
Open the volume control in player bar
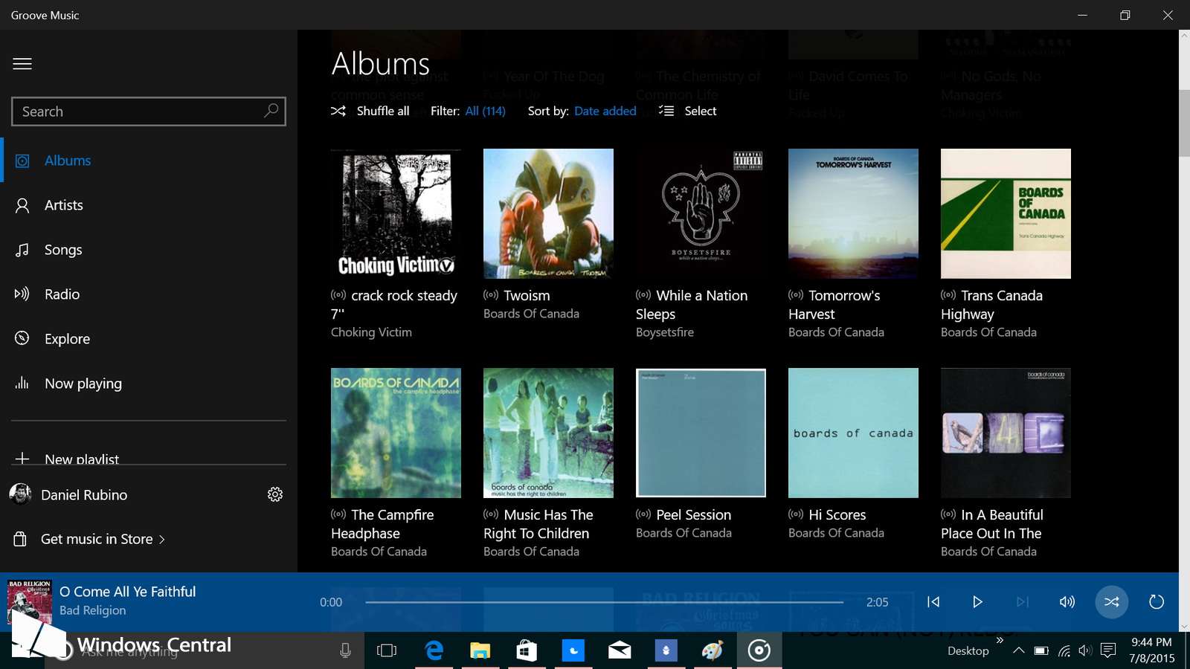click(x=1067, y=602)
